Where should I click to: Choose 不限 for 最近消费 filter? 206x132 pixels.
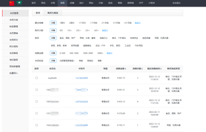tap(53, 23)
